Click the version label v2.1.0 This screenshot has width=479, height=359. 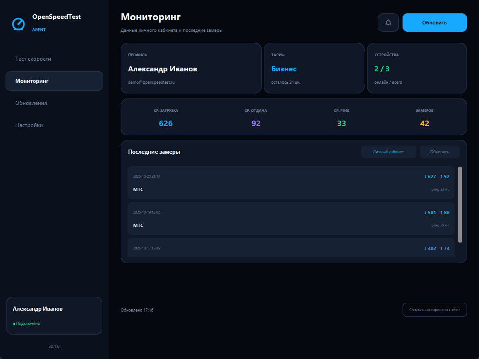tap(54, 347)
